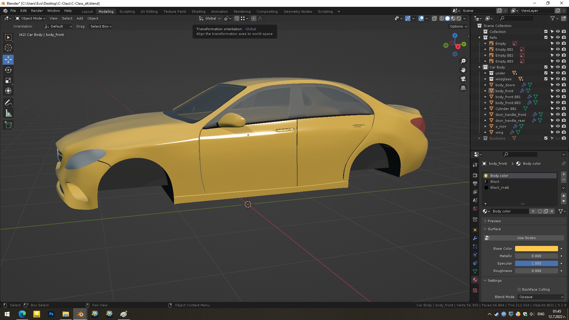This screenshot has height=320, width=569.
Task: Choose the Add Cube tool
Action: coord(8,125)
